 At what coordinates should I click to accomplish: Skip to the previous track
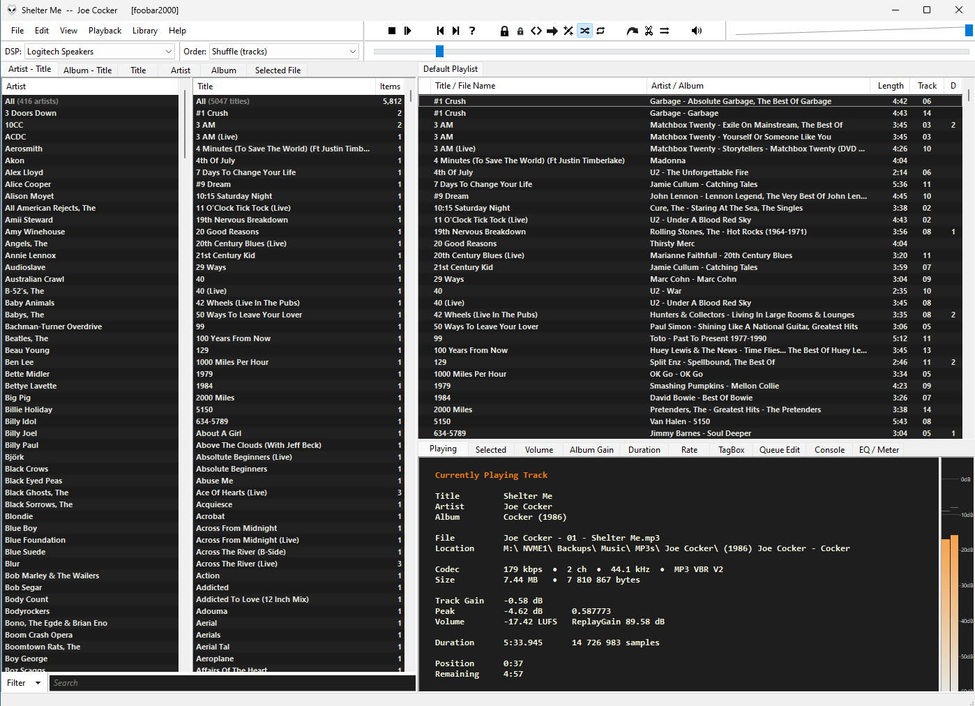(440, 31)
